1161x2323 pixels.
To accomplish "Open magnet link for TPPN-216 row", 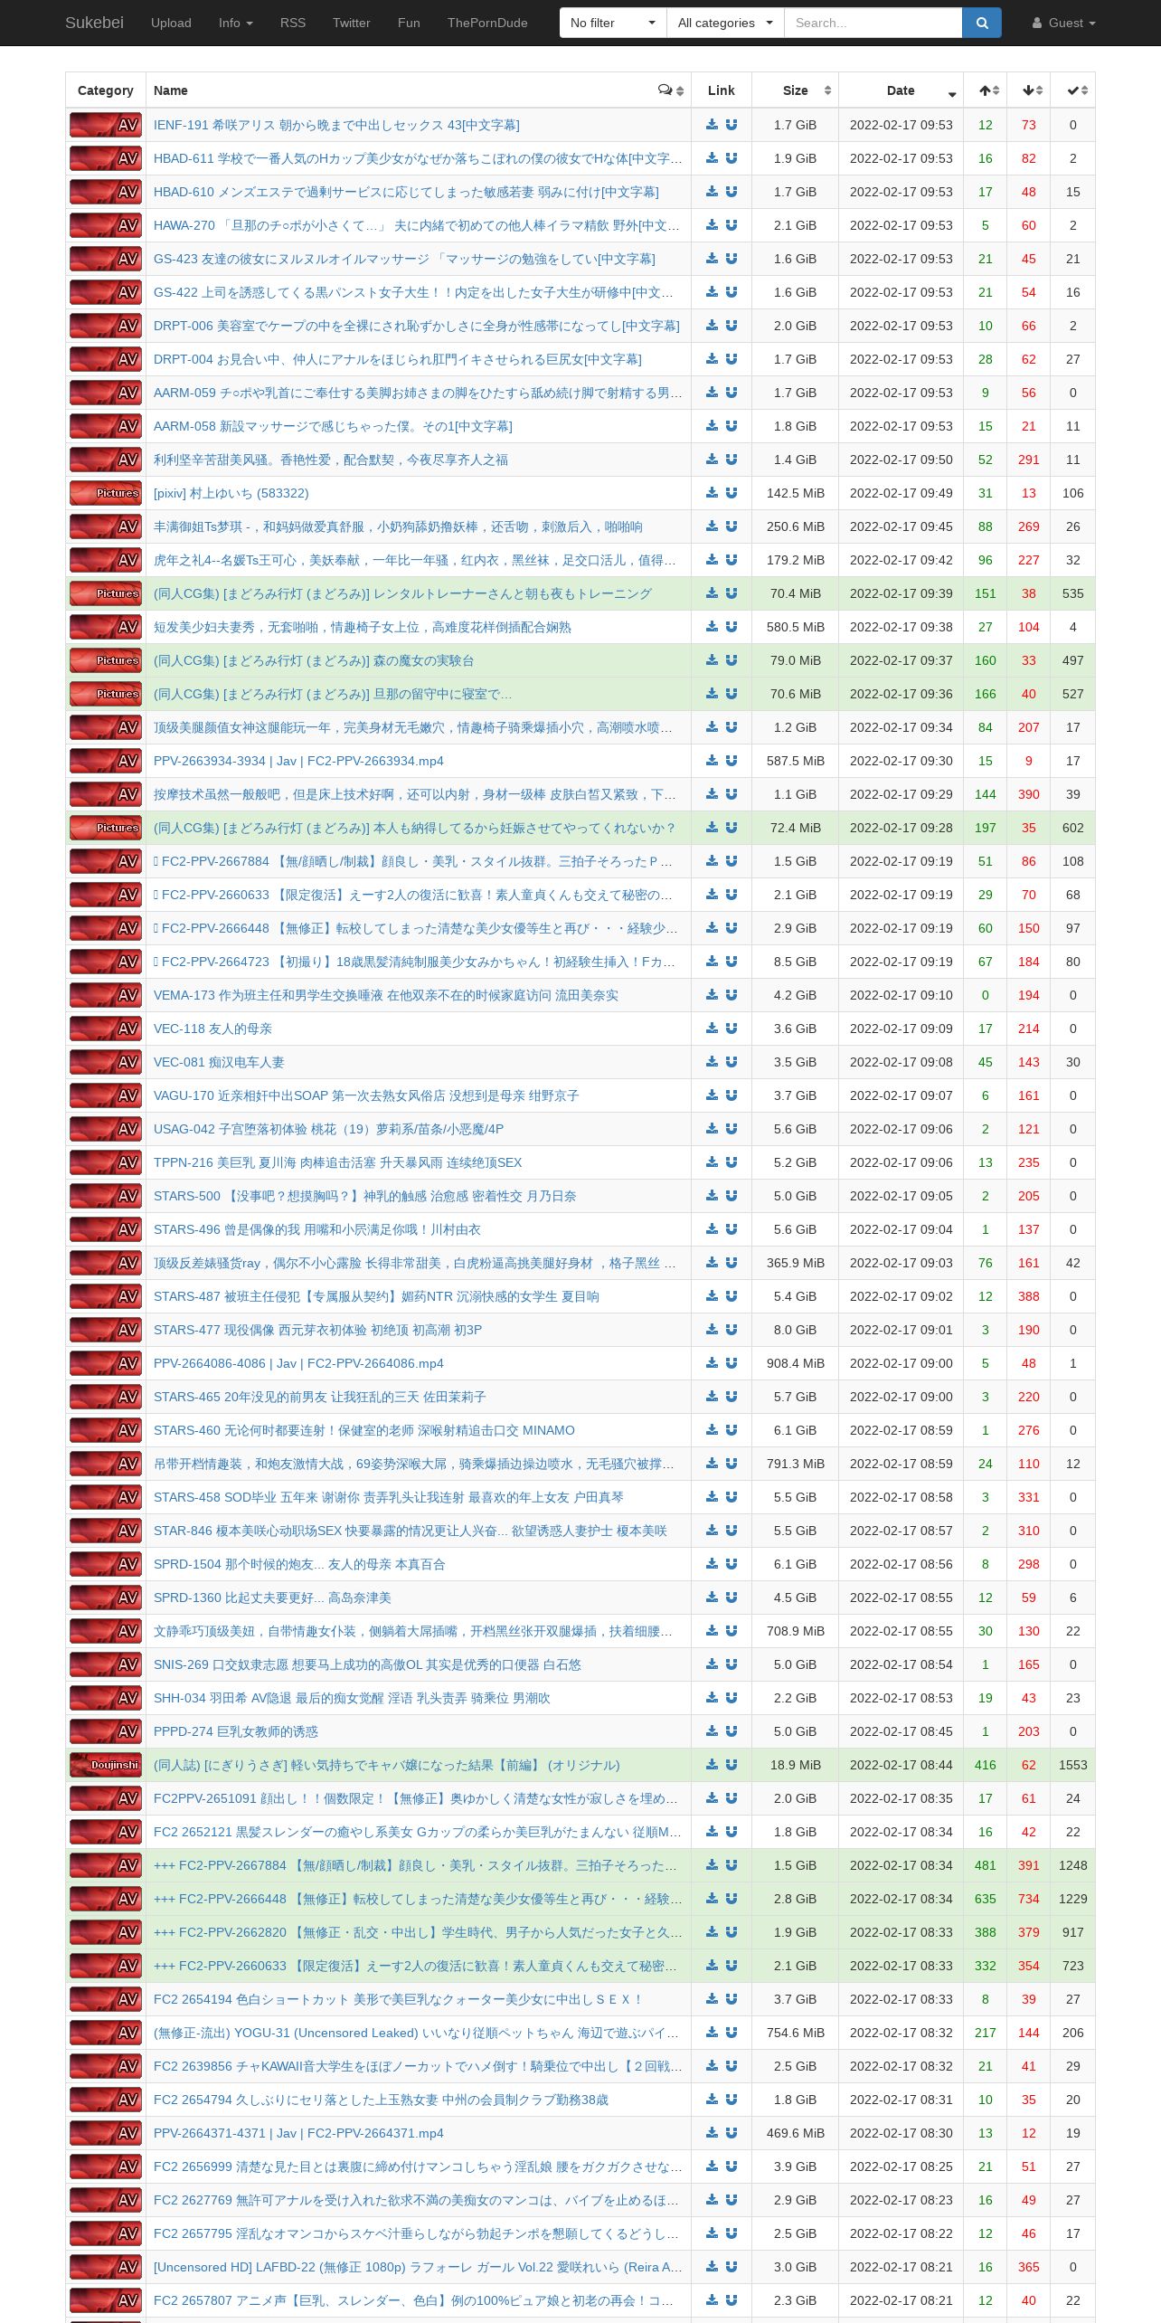I will (732, 1162).
